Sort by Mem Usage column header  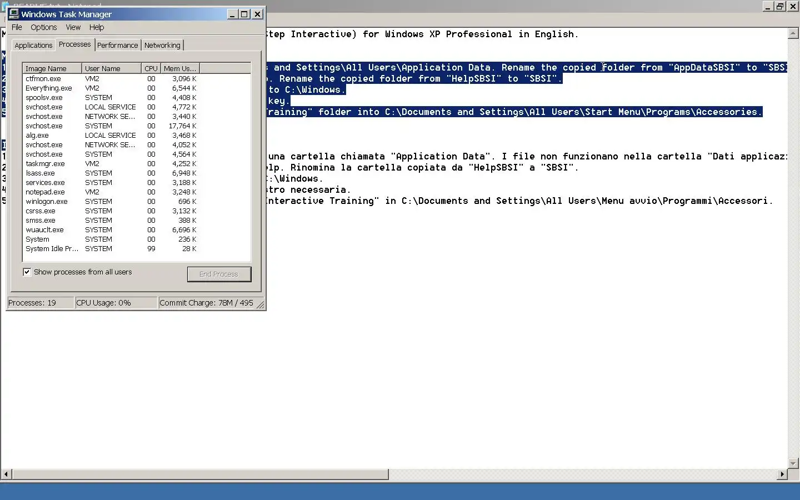click(180, 69)
